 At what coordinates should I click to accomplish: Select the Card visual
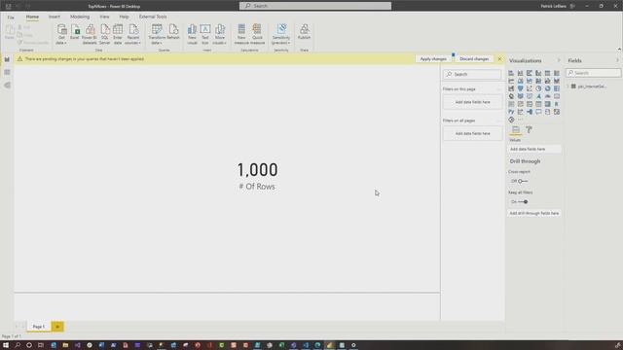(557, 96)
